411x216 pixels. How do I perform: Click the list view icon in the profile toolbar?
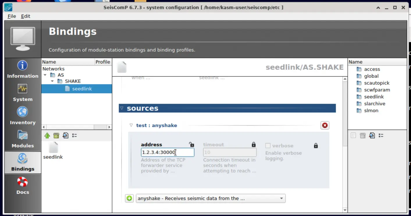pyautogui.click(x=74, y=136)
